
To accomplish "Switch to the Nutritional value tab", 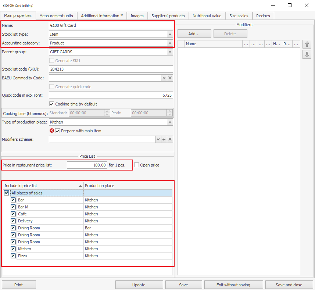I will (207, 16).
